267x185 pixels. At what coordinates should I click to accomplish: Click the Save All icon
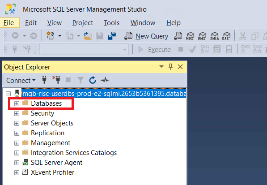[x=112, y=36]
